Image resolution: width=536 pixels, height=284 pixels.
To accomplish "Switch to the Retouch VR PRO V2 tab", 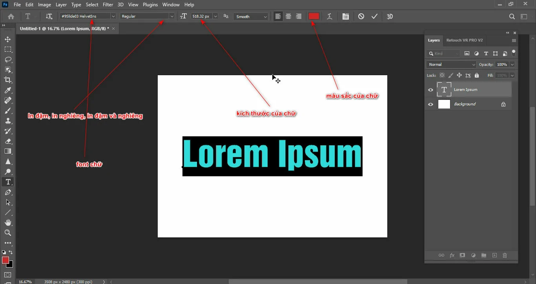I will [x=465, y=40].
